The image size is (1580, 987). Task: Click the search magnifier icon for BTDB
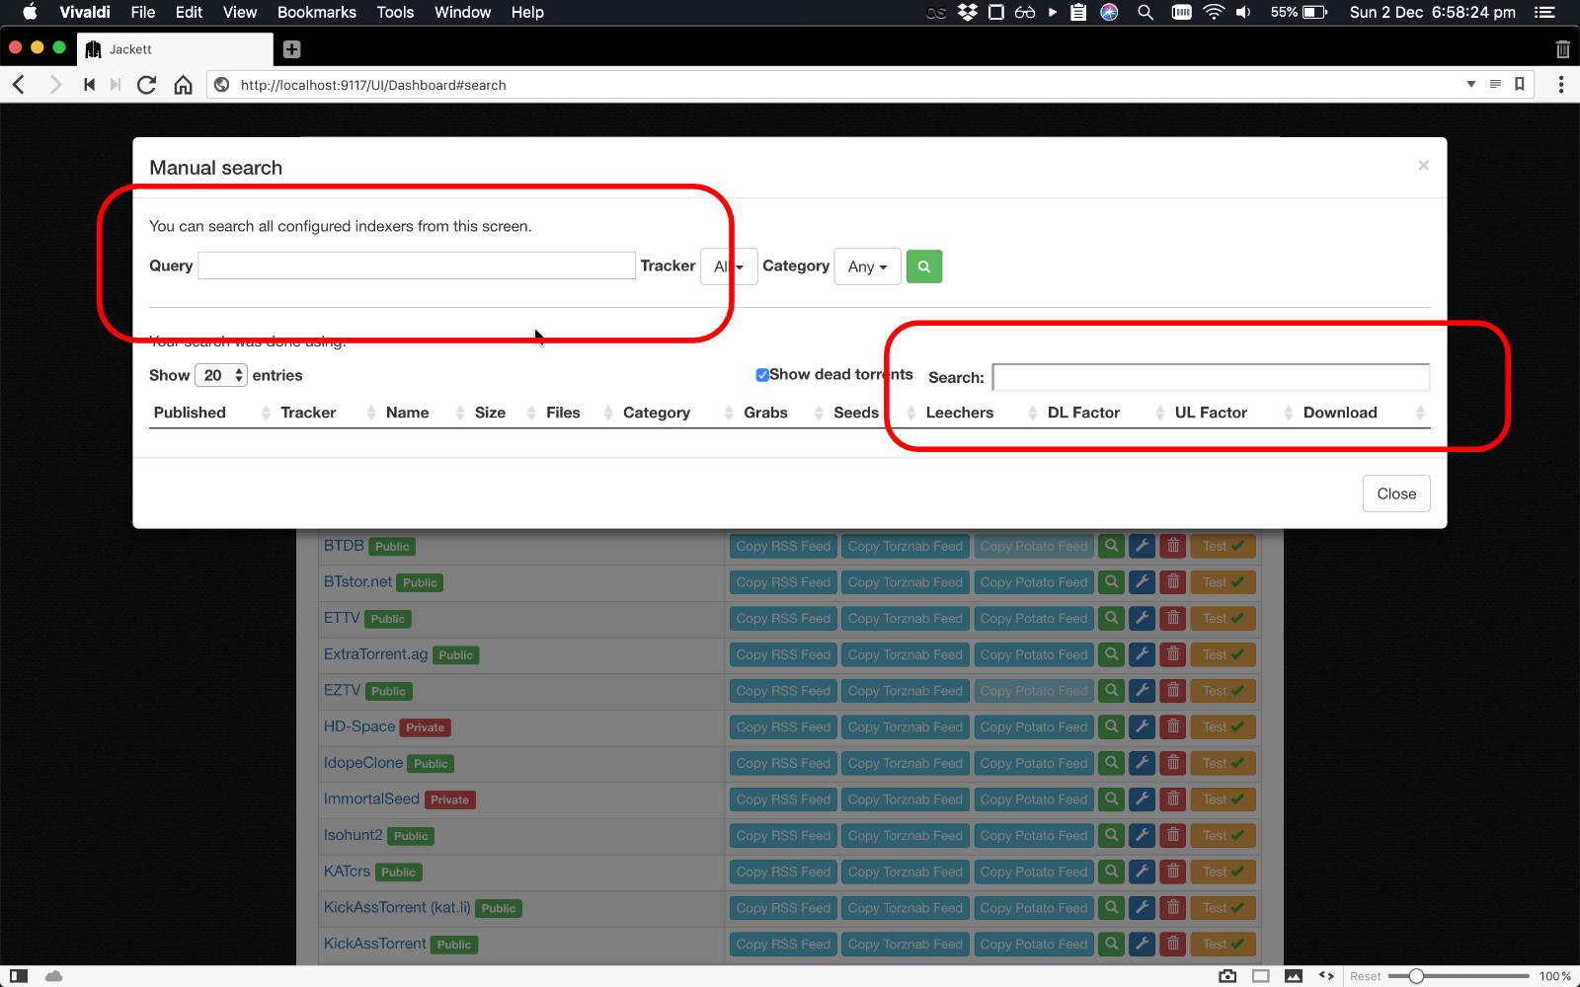1110,546
